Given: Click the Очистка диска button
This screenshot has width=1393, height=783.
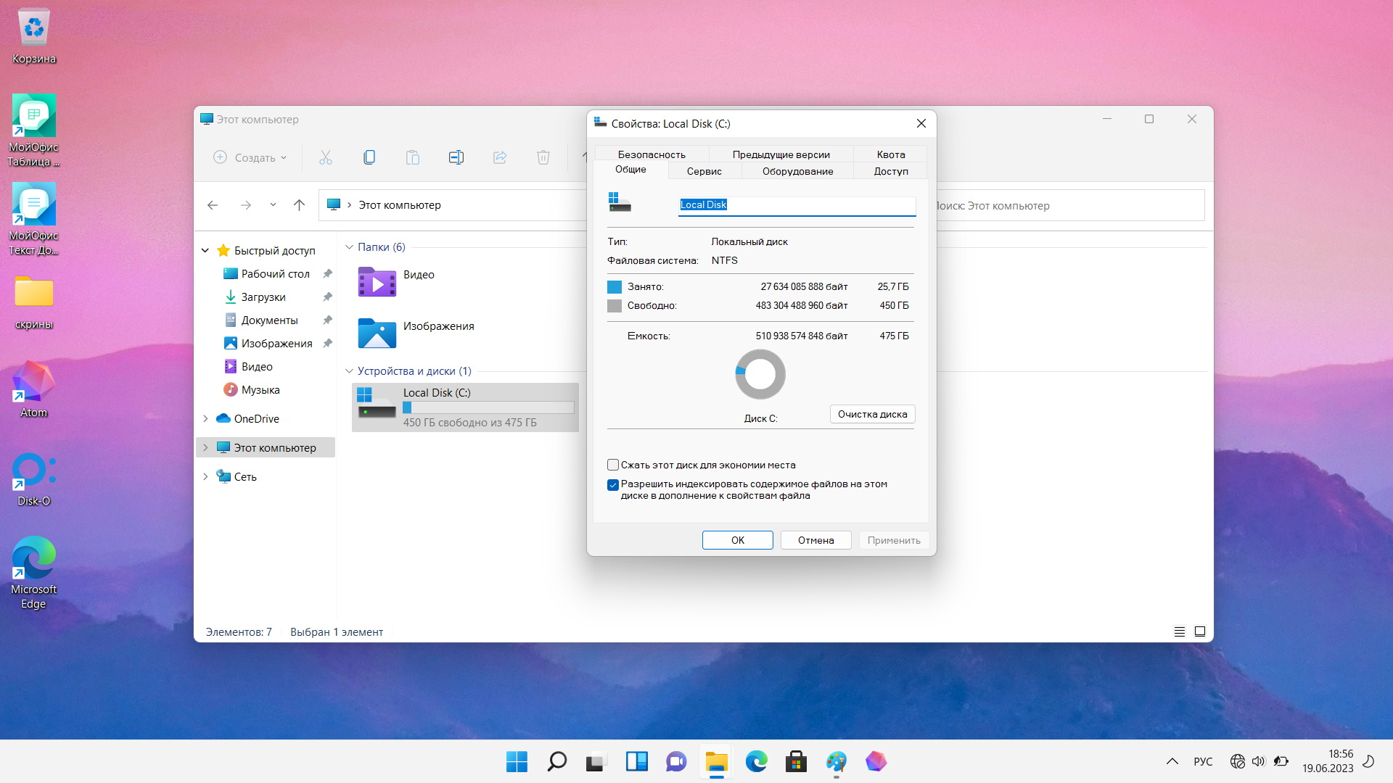Looking at the screenshot, I should point(872,414).
